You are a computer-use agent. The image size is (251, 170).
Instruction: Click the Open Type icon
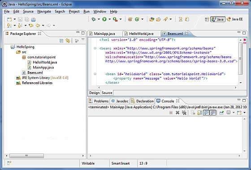(151, 19)
